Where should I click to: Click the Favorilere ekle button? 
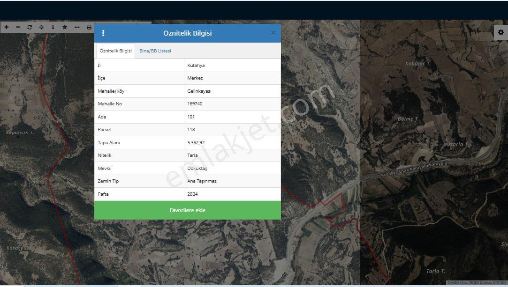click(188, 210)
